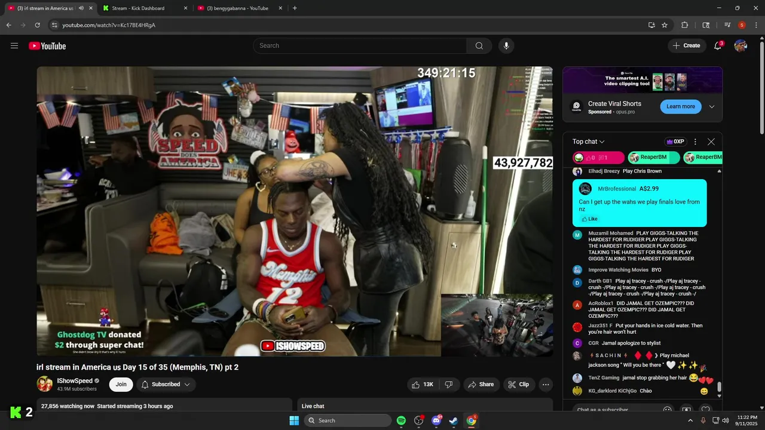Open the Chrome extensions puzzle icon

point(685,25)
